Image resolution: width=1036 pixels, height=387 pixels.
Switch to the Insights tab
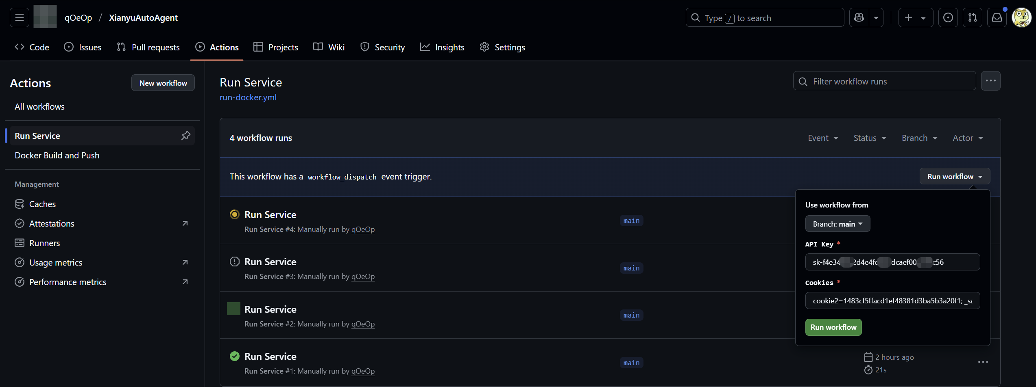coord(442,47)
